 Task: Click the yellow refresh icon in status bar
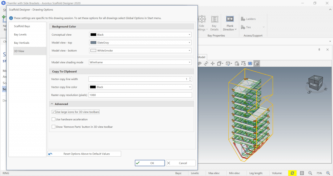point(292,173)
